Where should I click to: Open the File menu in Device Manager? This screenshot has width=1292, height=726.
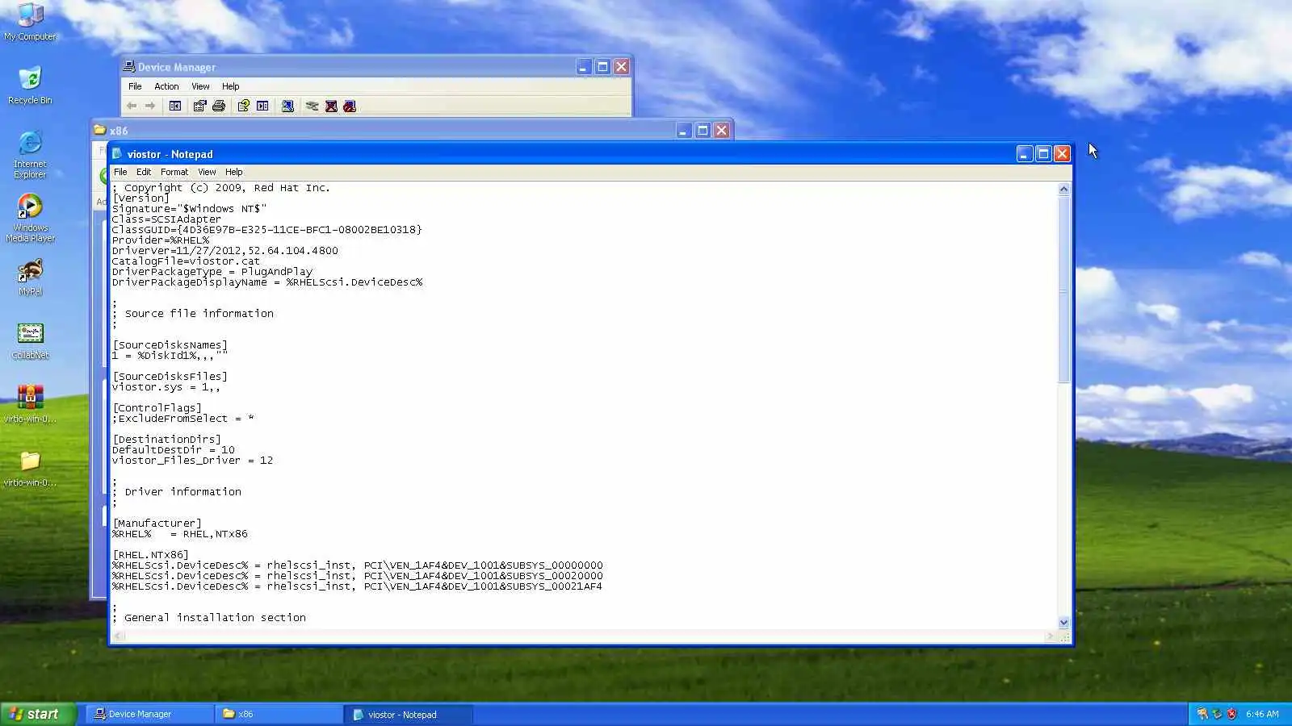tap(135, 86)
